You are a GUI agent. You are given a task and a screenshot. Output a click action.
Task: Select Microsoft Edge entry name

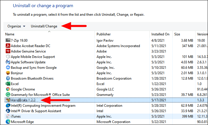click(x=22, y=122)
